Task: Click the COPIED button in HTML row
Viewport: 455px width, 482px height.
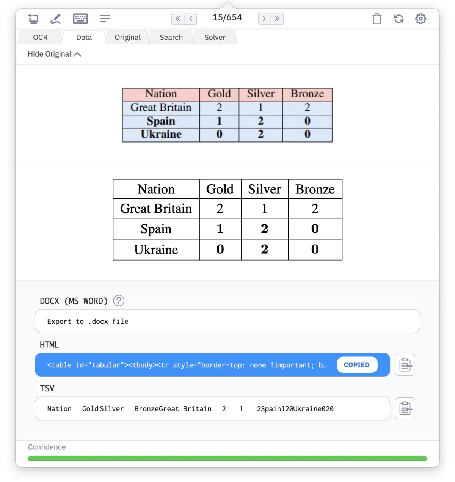Action: (x=356, y=365)
